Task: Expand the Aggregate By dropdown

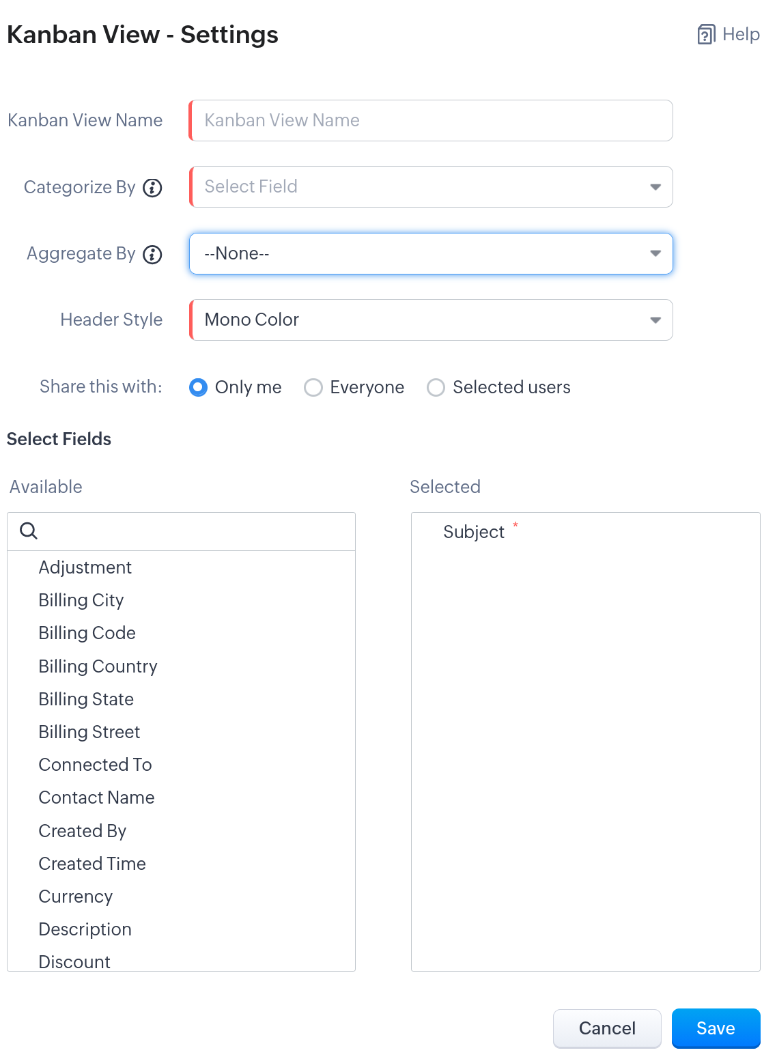Action: point(431,254)
